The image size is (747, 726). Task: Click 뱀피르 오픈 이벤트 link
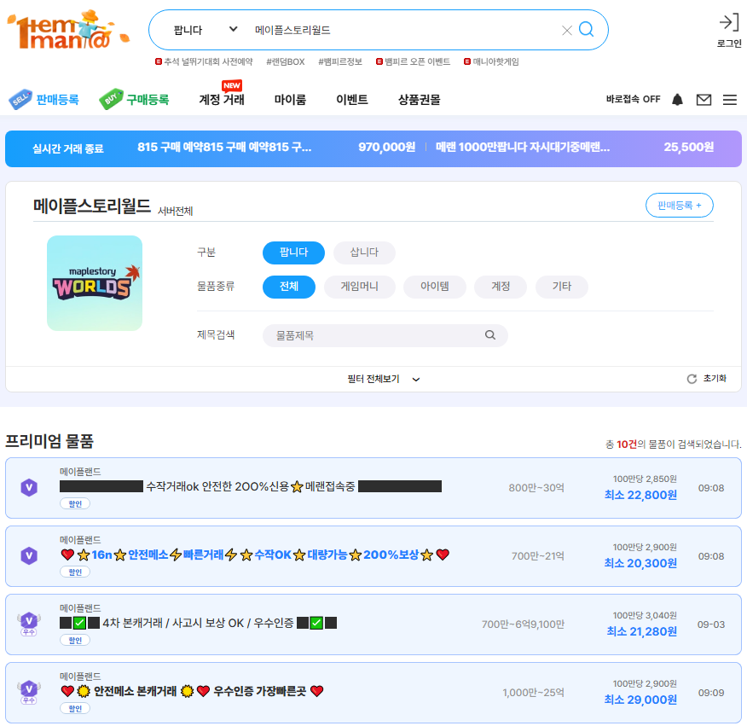point(413,61)
